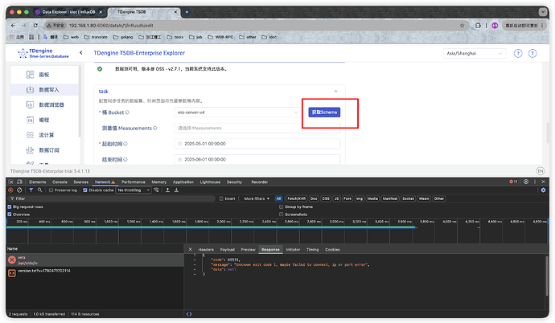
Task: Open the golang bookmarks folder
Action: (x=123, y=37)
